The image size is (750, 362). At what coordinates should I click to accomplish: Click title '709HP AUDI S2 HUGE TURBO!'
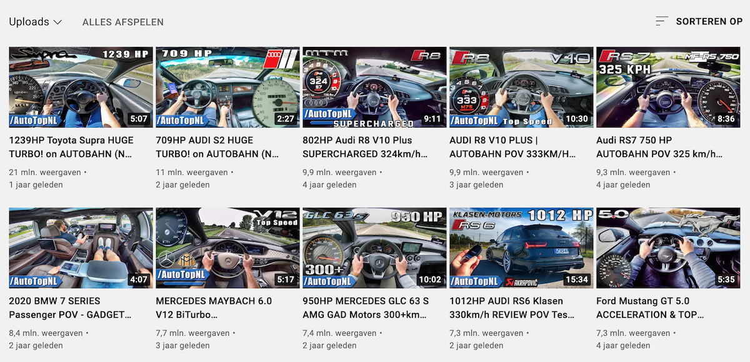pyautogui.click(x=218, y=147)
